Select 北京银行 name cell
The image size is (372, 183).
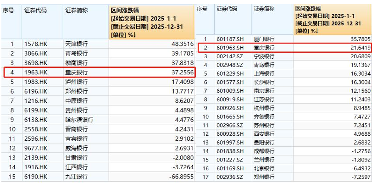[264, 168]
